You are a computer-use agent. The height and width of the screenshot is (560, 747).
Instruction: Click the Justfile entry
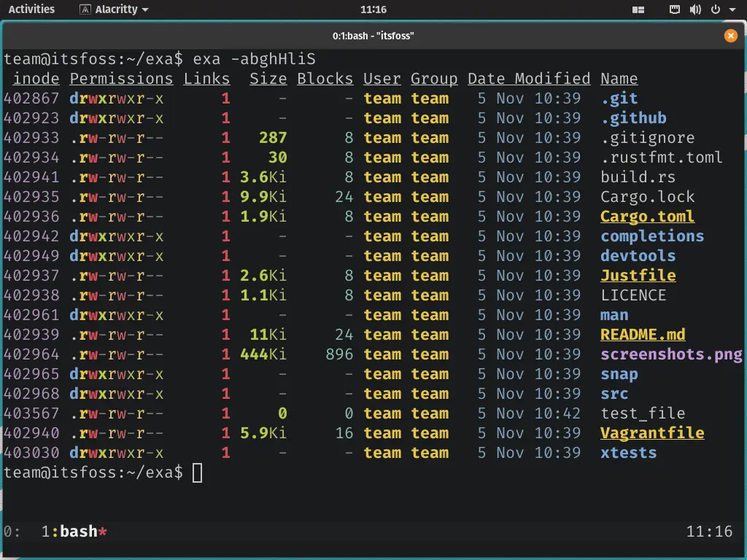(x=638, y=276)
